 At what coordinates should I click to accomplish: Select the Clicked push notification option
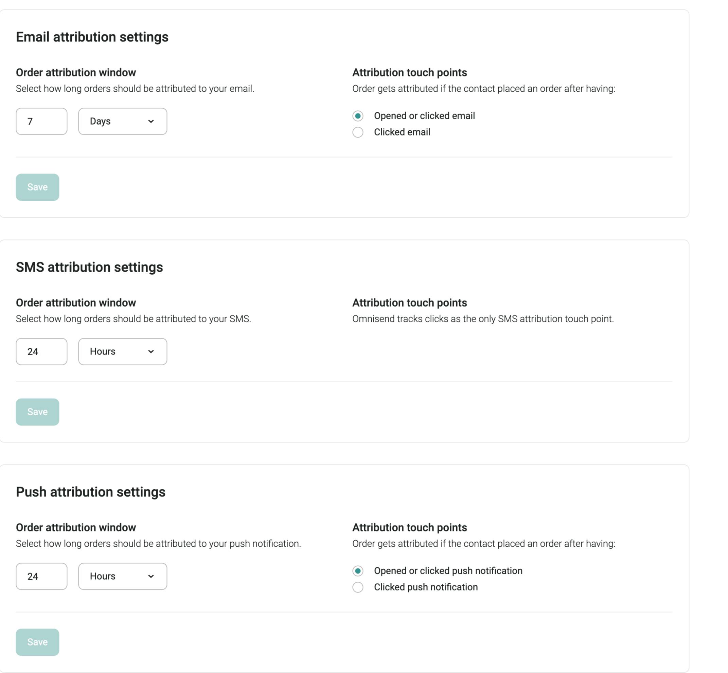click(357, 587)
